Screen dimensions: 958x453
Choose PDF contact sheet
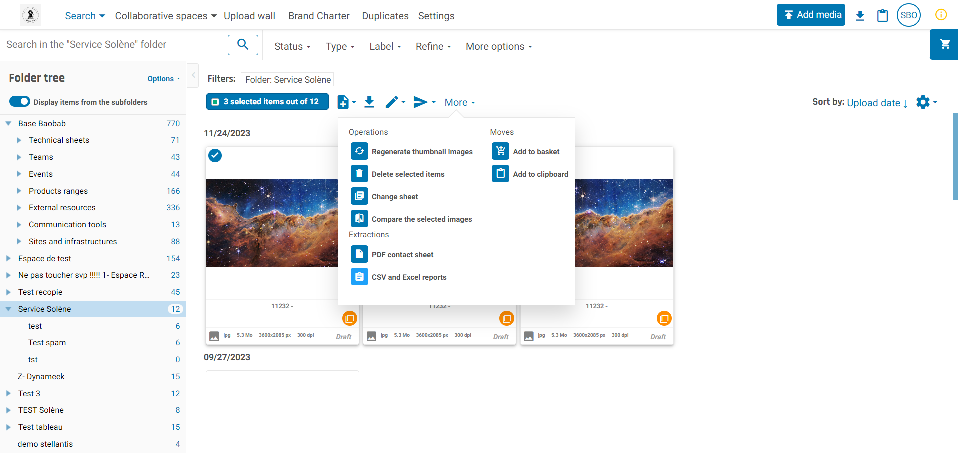tap(402, 255)
